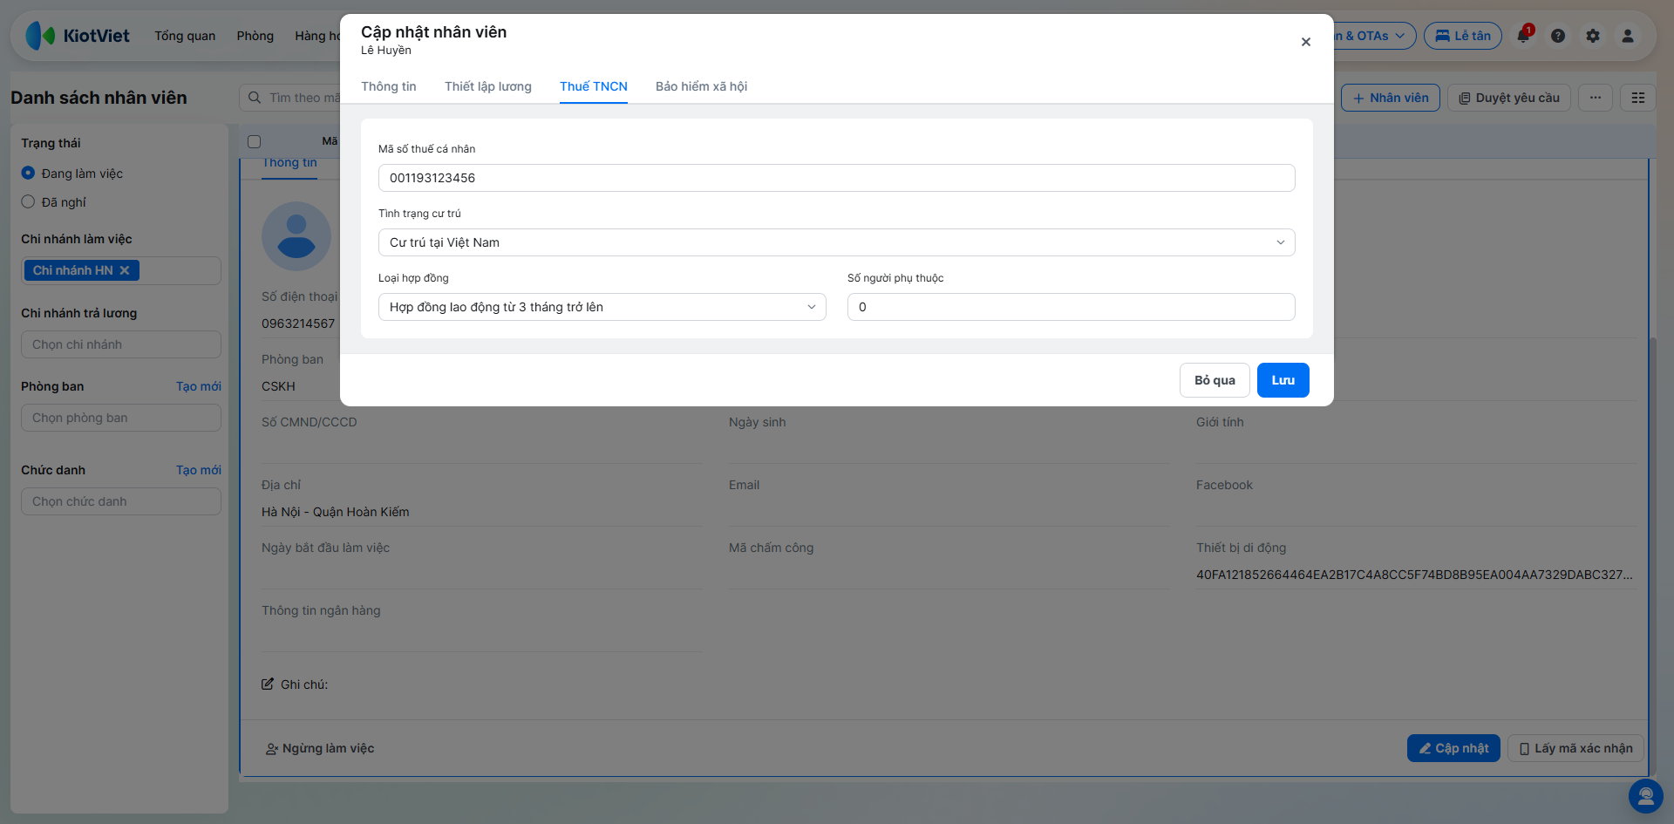Open the settings gear icon
Screen dimensions: 1674x824
(1593, 36)
